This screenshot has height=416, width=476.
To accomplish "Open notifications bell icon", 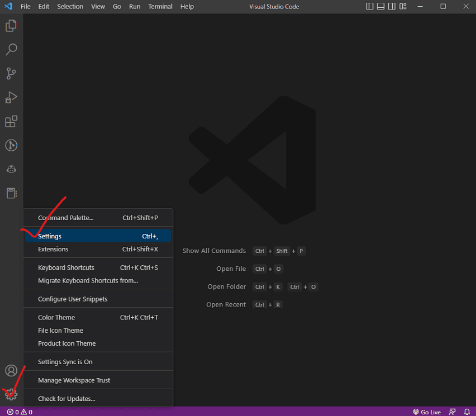I will (x=467, y=412).
